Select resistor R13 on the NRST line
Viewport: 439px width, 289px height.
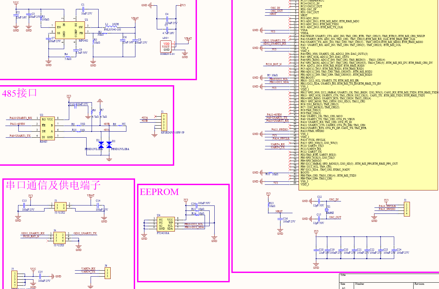[x=268, y=205]
